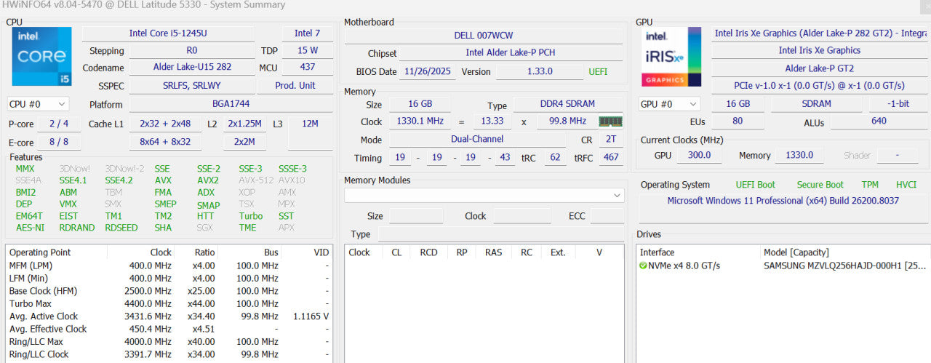
Task: Click GPU sub-name Intel Iris Xe Graphics
Action: [820, 51]
